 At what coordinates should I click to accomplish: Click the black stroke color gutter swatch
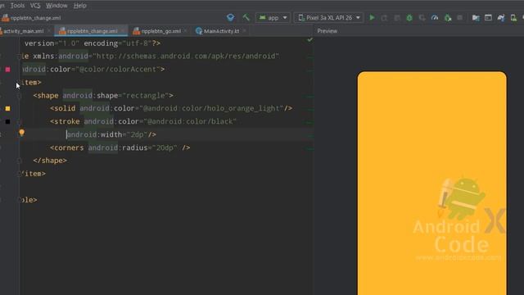click(7, 121)
